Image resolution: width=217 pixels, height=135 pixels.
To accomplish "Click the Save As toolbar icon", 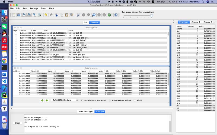I will pyautogui.click(x=29, y=15).
